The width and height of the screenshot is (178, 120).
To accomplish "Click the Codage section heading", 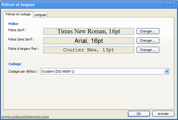I will click(15, 64).
